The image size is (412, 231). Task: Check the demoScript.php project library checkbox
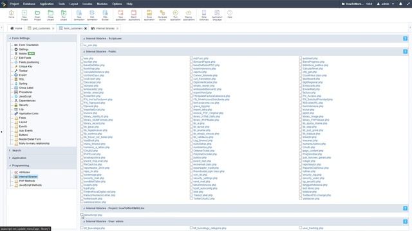point(82,215)
